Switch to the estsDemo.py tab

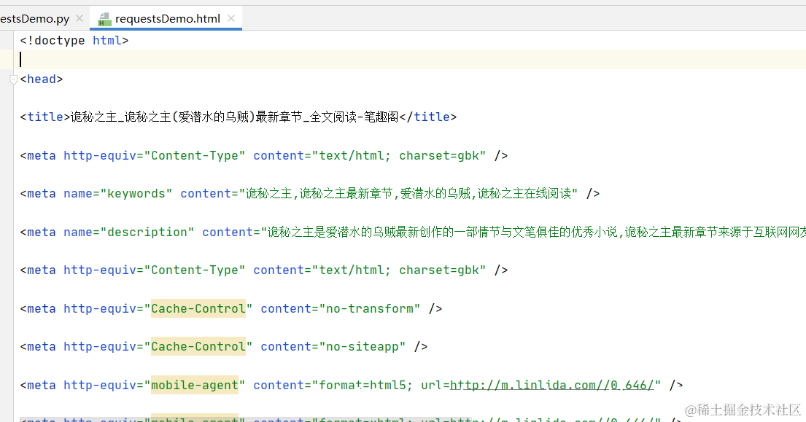point(34,19)
